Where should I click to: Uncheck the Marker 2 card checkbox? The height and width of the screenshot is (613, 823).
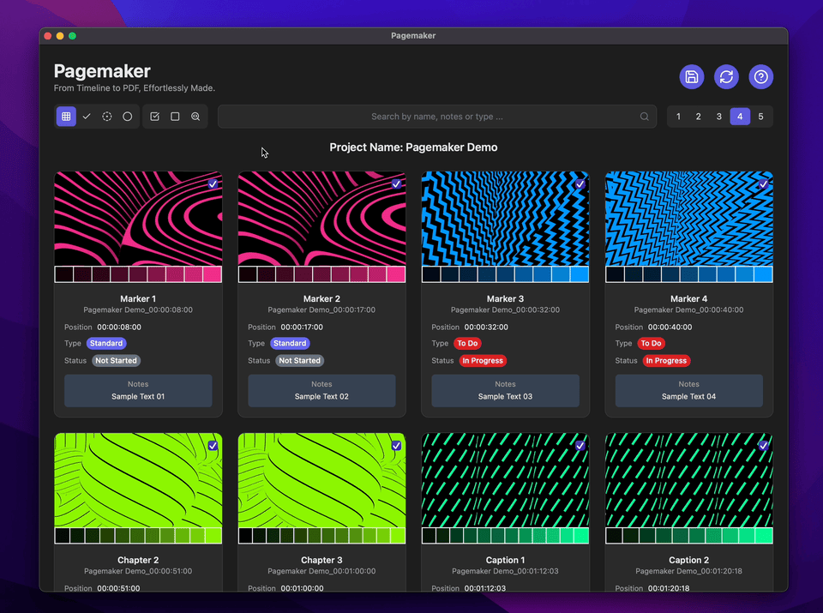[x=396, y=183]
